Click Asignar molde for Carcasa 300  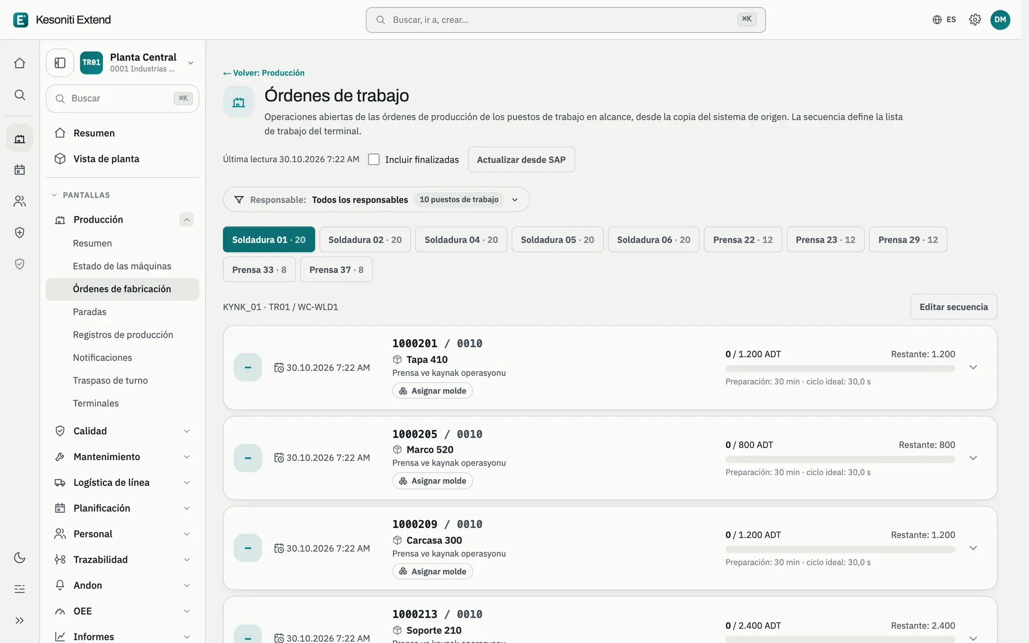pyautogui.click(x=433, y=571)
